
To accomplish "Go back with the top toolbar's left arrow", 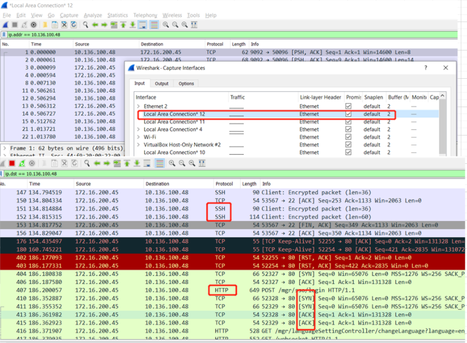I will (95, 25).
